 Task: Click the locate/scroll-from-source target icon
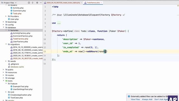pos(29,3)
